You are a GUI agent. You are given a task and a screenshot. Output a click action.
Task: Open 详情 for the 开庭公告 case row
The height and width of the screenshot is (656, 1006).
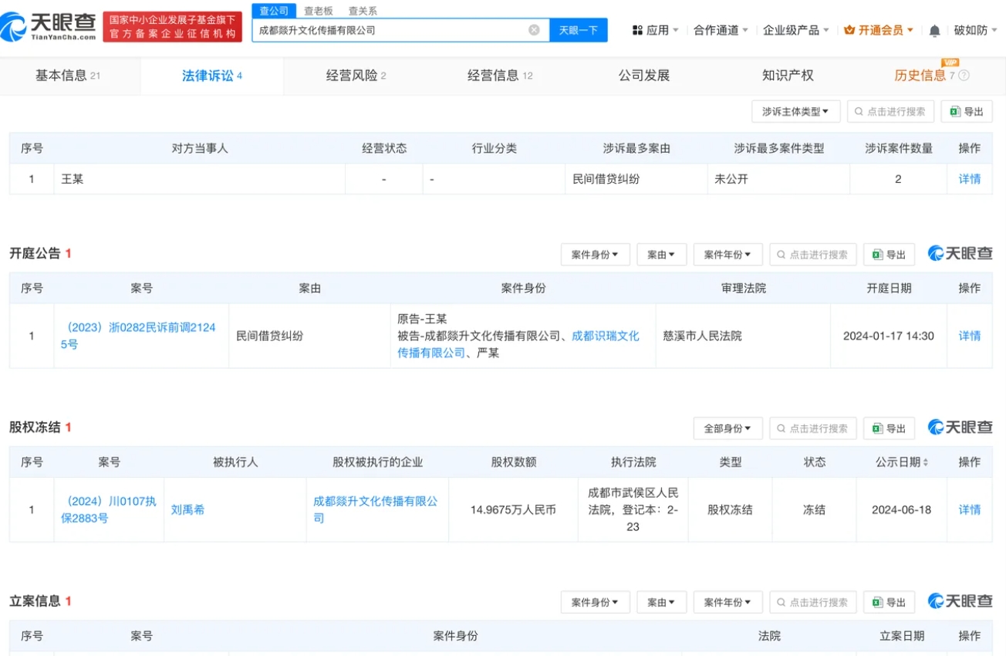point(970,336)
